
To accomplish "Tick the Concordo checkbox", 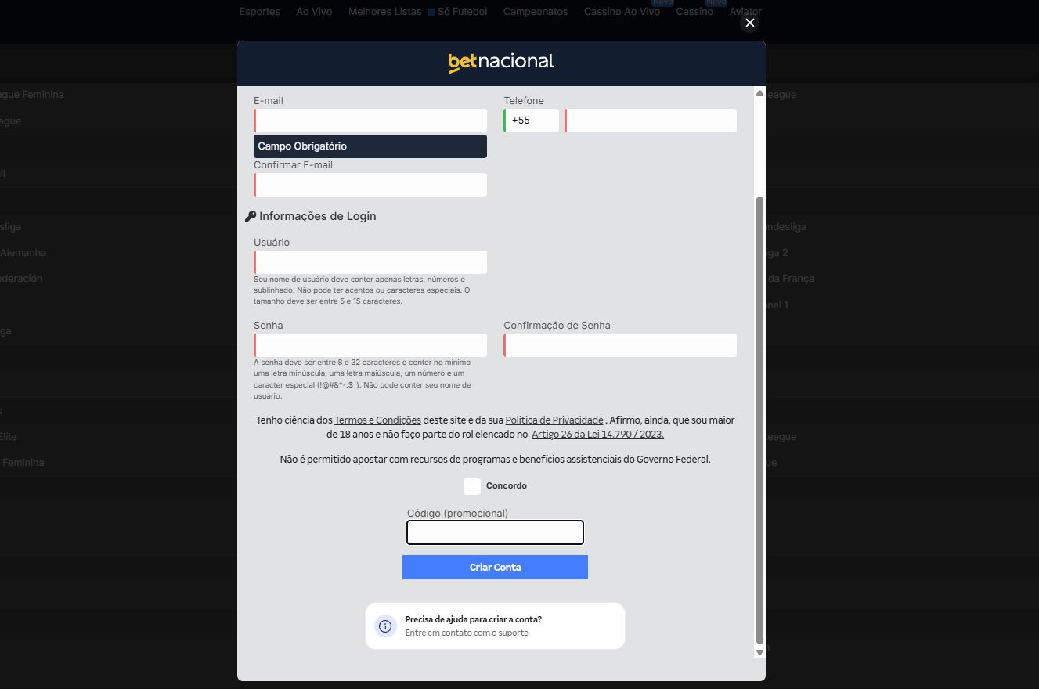I will [472, 486].
